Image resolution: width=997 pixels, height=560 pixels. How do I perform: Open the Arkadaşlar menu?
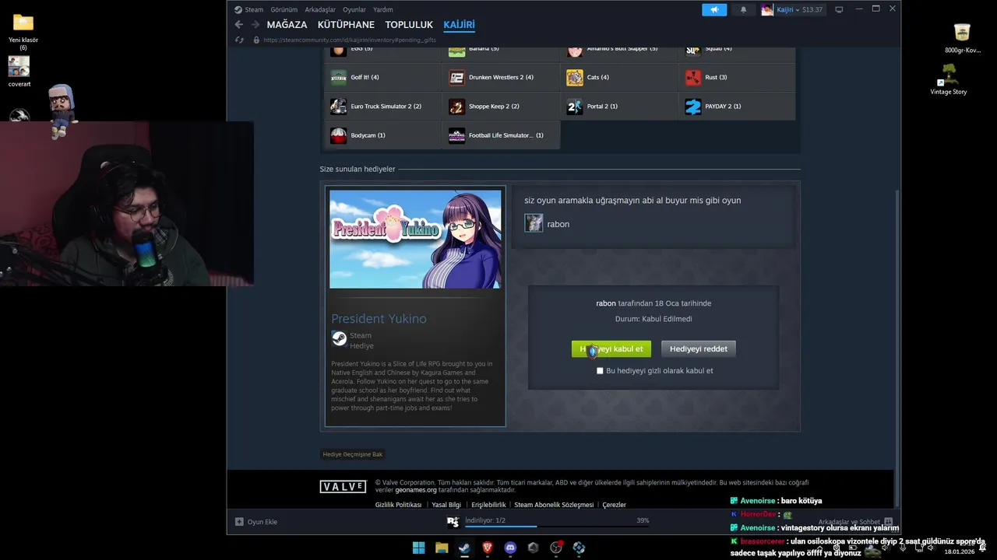[x=320, y=9]
